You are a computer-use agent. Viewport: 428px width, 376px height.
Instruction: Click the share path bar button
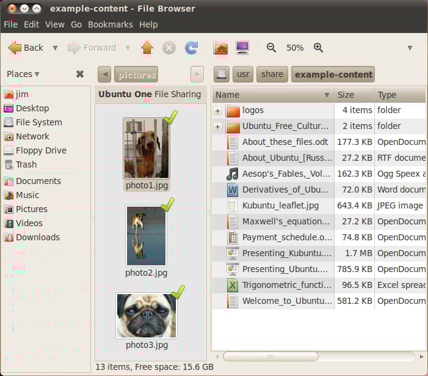272,75
